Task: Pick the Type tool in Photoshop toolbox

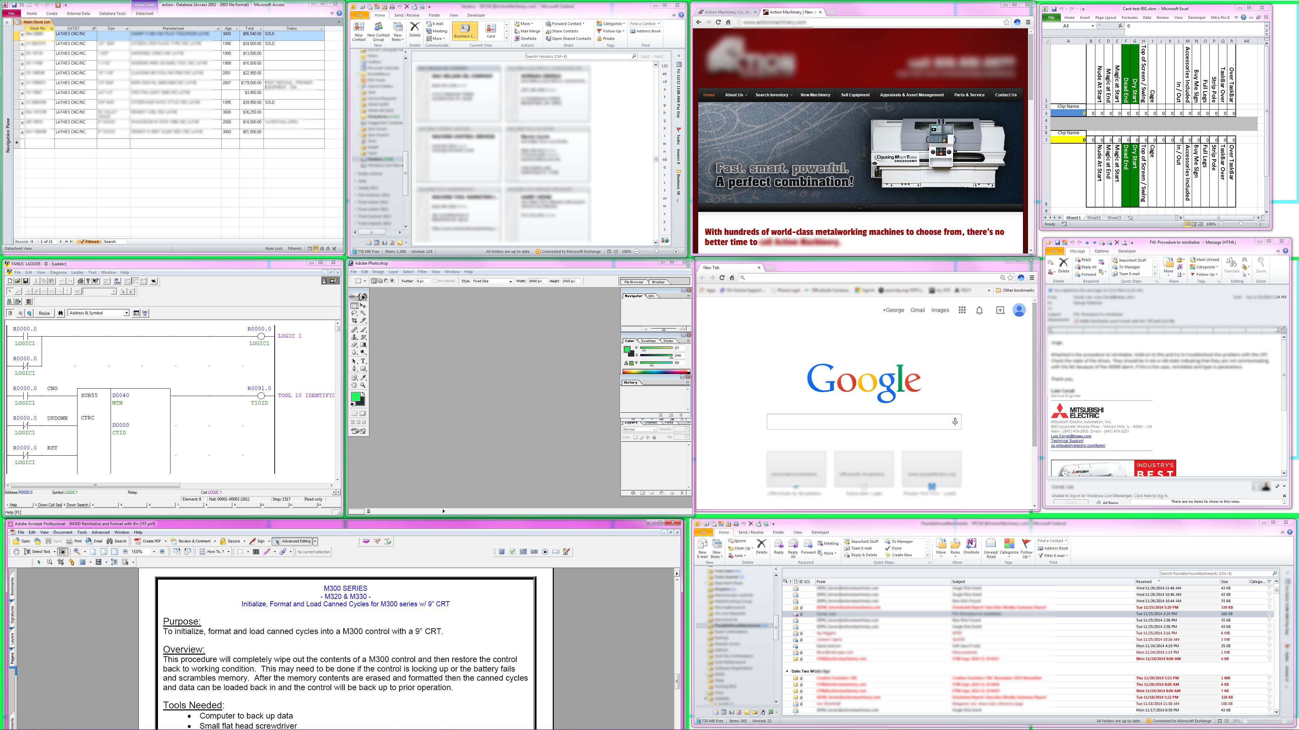Action: [x=363, y=361]
